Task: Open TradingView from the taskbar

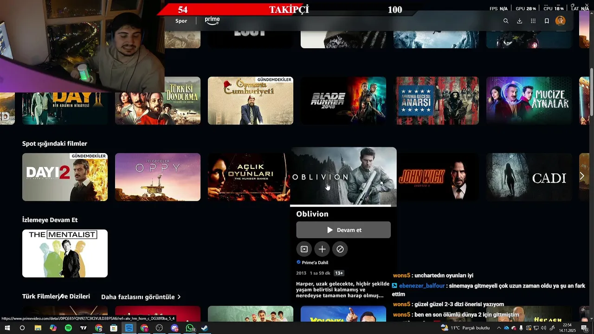Action: pos(84,328)
